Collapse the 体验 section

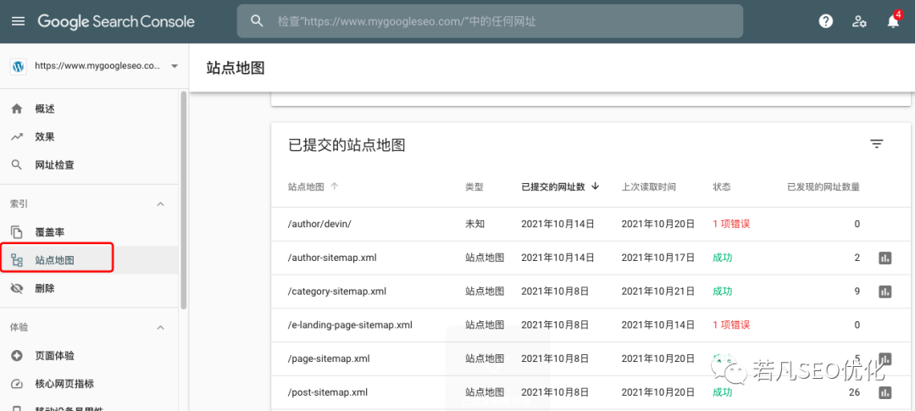(161, 327)
